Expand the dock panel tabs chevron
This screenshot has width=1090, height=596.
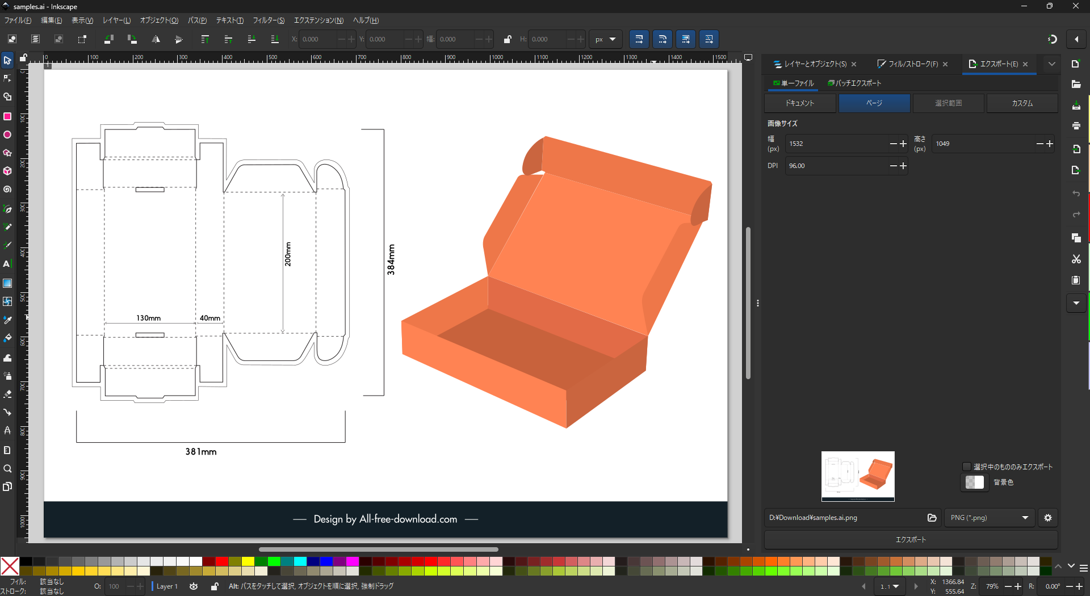1051,64
